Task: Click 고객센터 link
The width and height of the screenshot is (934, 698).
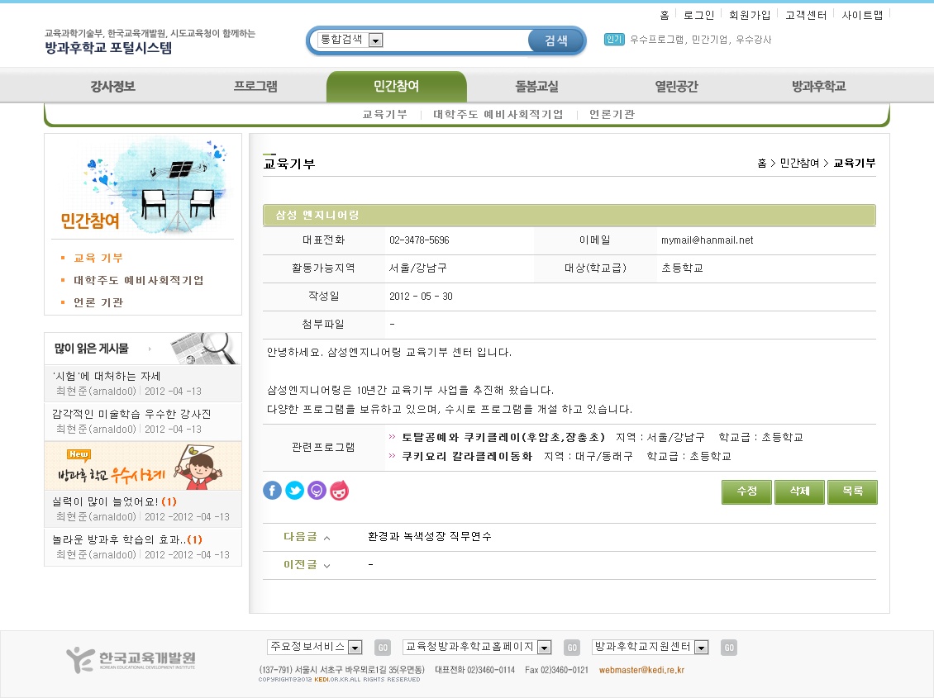Action: (806, 15)
